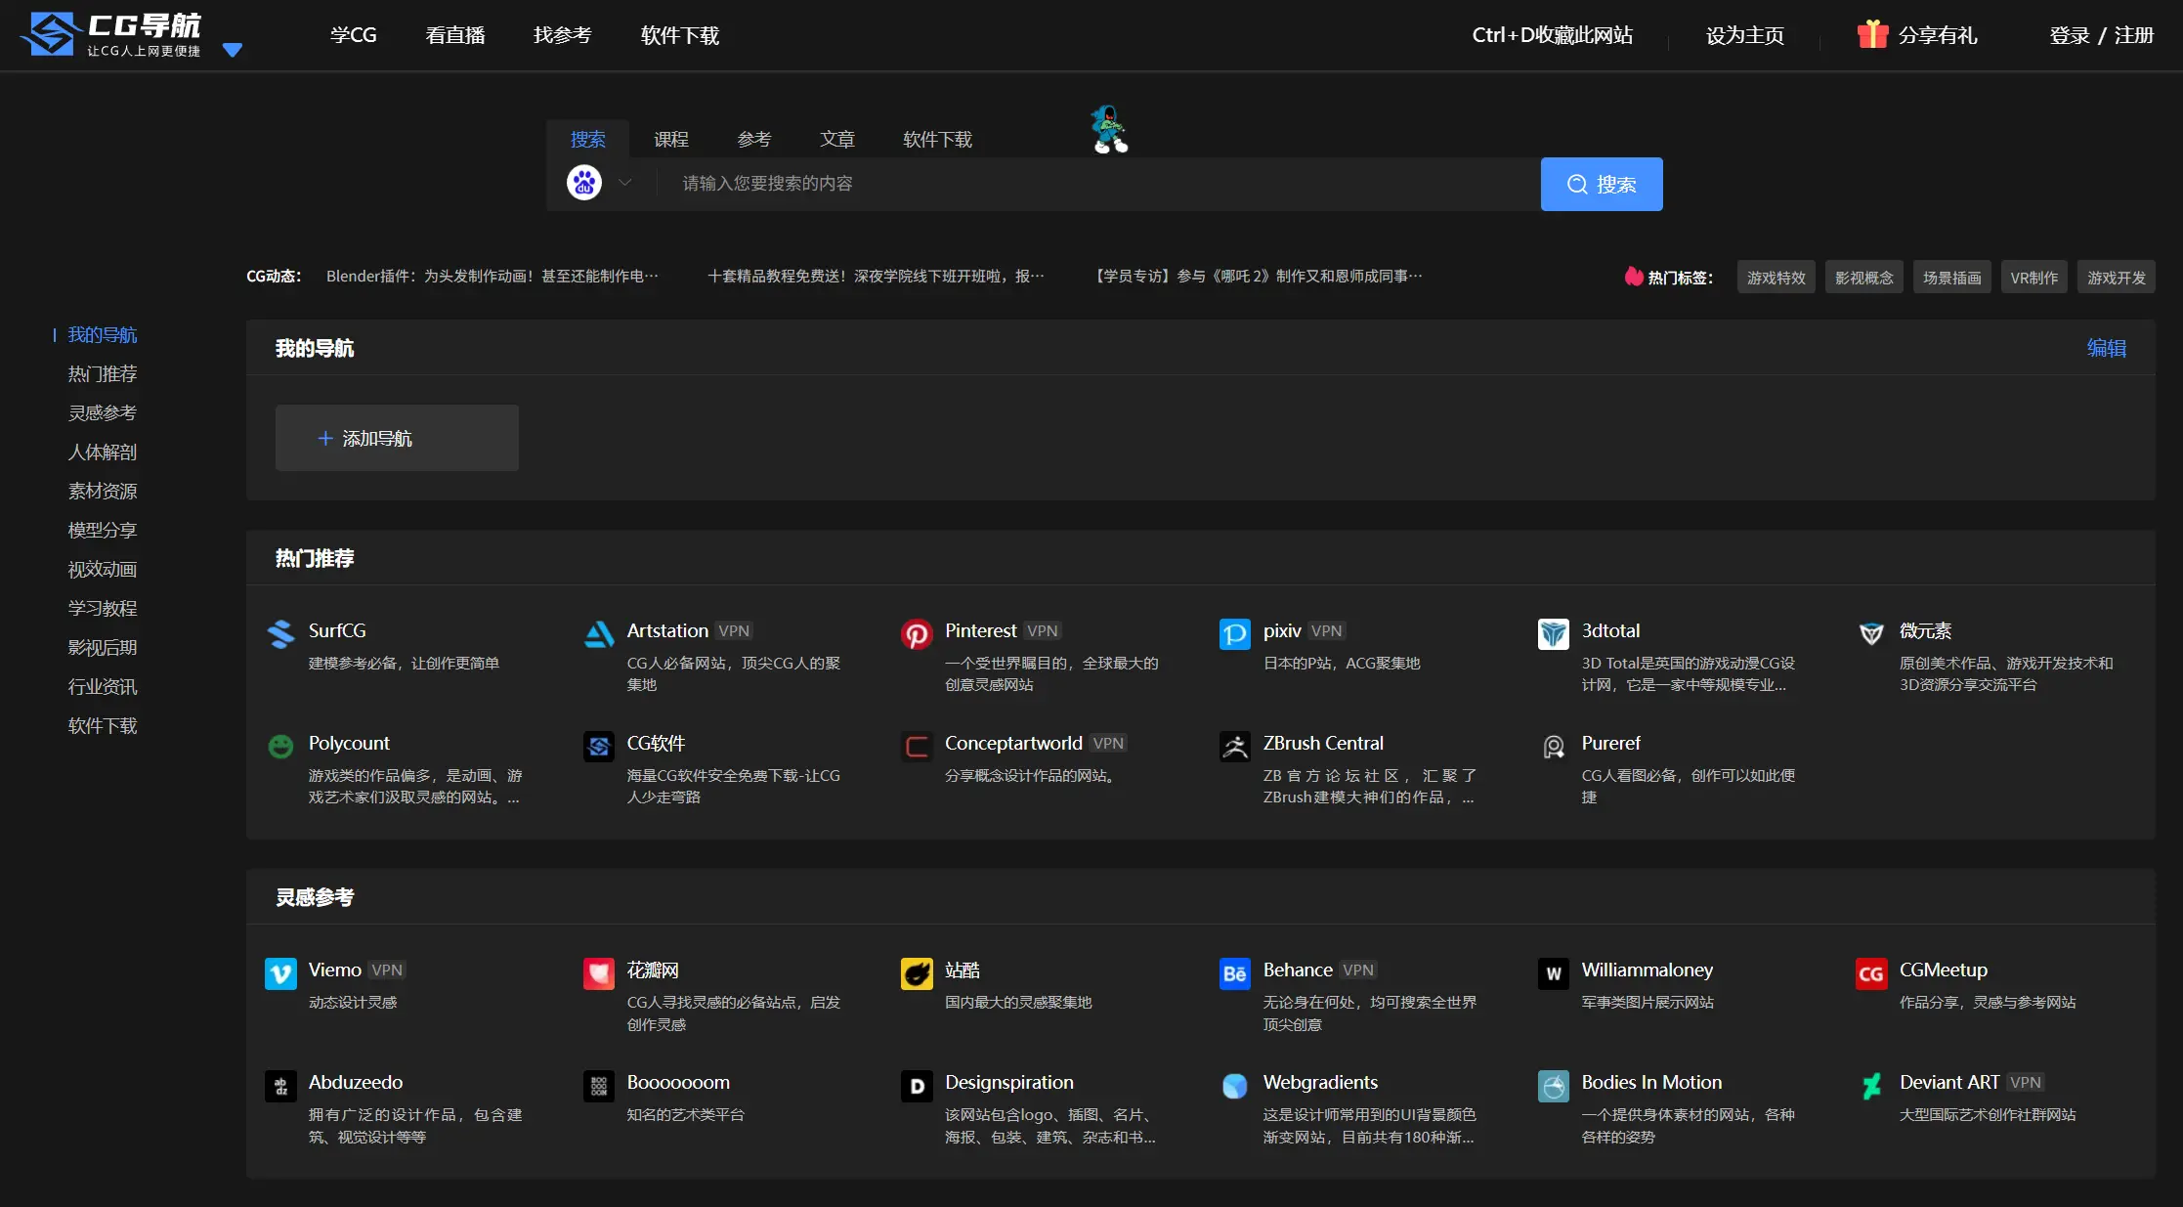
Task: Click the Viemo site icon
Action: click(280, 973)
